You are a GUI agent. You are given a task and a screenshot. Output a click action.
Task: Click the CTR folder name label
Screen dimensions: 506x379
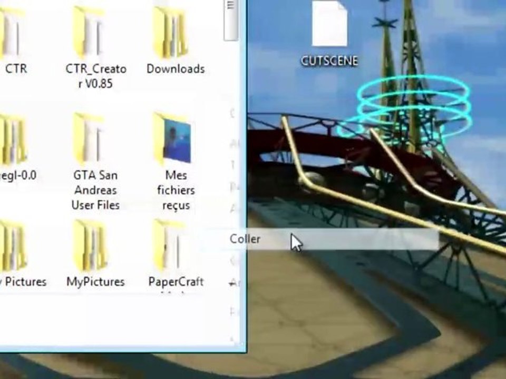coord(16,68)
